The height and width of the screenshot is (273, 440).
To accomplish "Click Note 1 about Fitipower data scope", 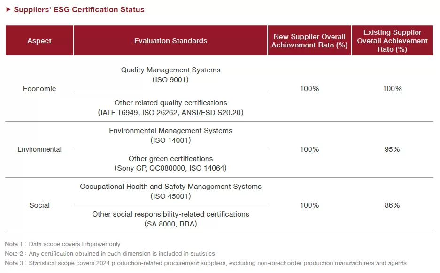I will (x=62, y=244).
